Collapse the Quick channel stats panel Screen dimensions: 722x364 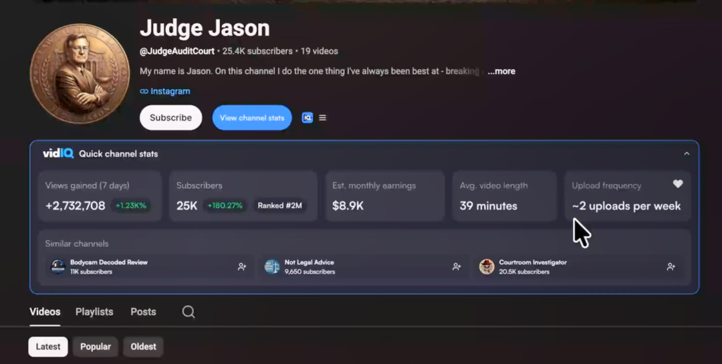687,153
